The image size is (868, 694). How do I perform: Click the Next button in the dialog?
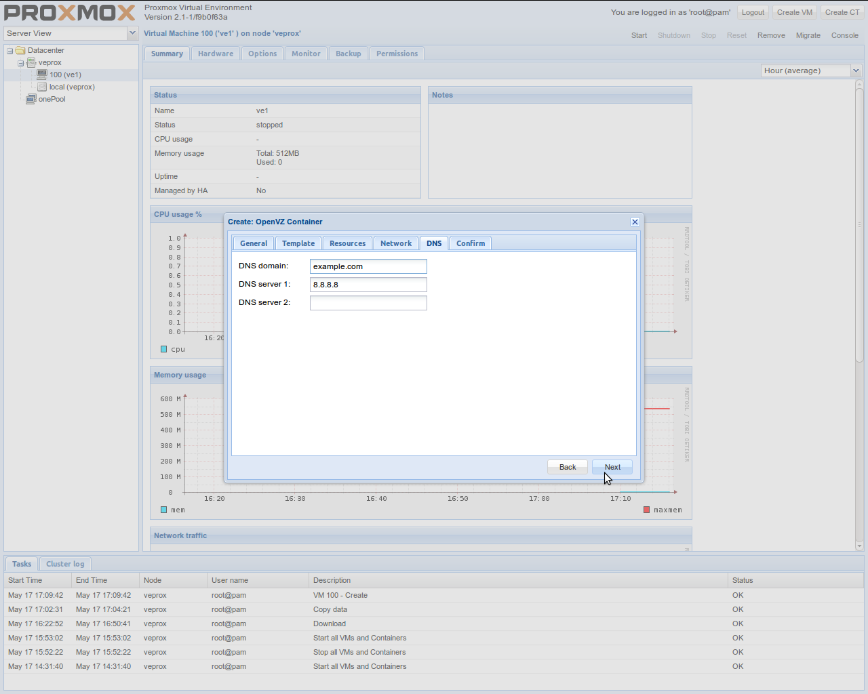[x=612, y=466]
